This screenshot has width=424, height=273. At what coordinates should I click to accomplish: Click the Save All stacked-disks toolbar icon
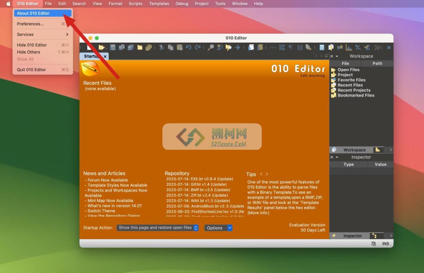coord(131,47)
